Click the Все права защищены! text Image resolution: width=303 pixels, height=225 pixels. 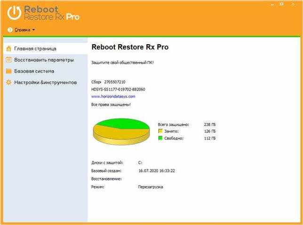[x=111, y=105]
